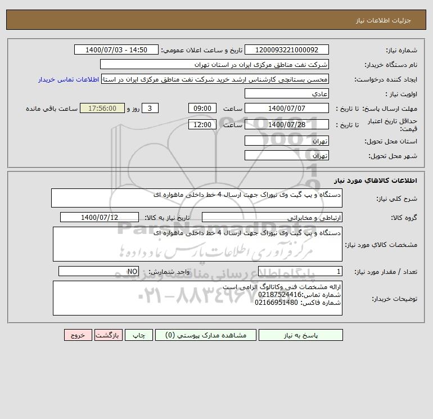
Task: Click the priority field عادی
Action: [287, 93]
